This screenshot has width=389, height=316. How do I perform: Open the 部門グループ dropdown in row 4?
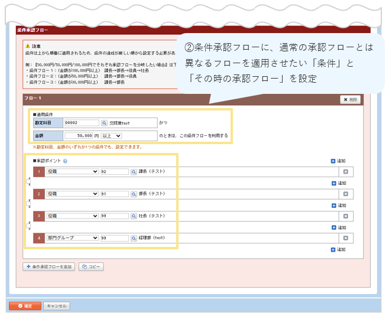73,238
